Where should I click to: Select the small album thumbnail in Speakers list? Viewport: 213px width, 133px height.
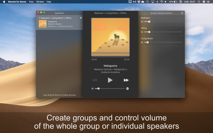pos(43,24)
